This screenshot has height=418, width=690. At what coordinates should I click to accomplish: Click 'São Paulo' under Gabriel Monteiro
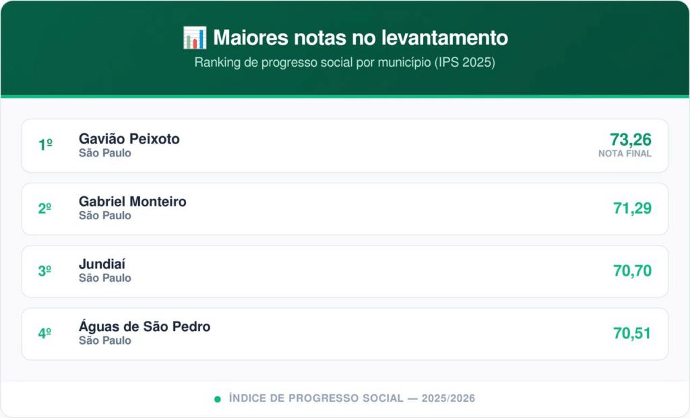[x=104, y=216]
